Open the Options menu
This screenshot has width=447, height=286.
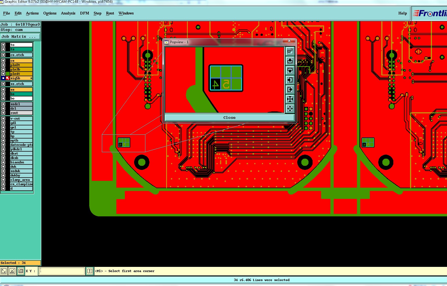click(50, 13)
